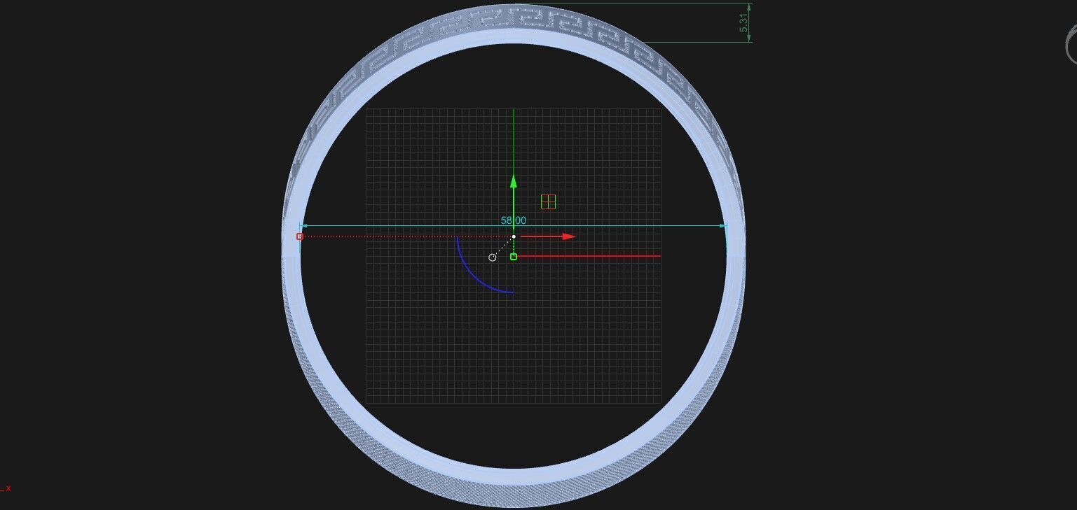
Task: Click the red square handle on ring's left edge
Action: pos(300,236)
